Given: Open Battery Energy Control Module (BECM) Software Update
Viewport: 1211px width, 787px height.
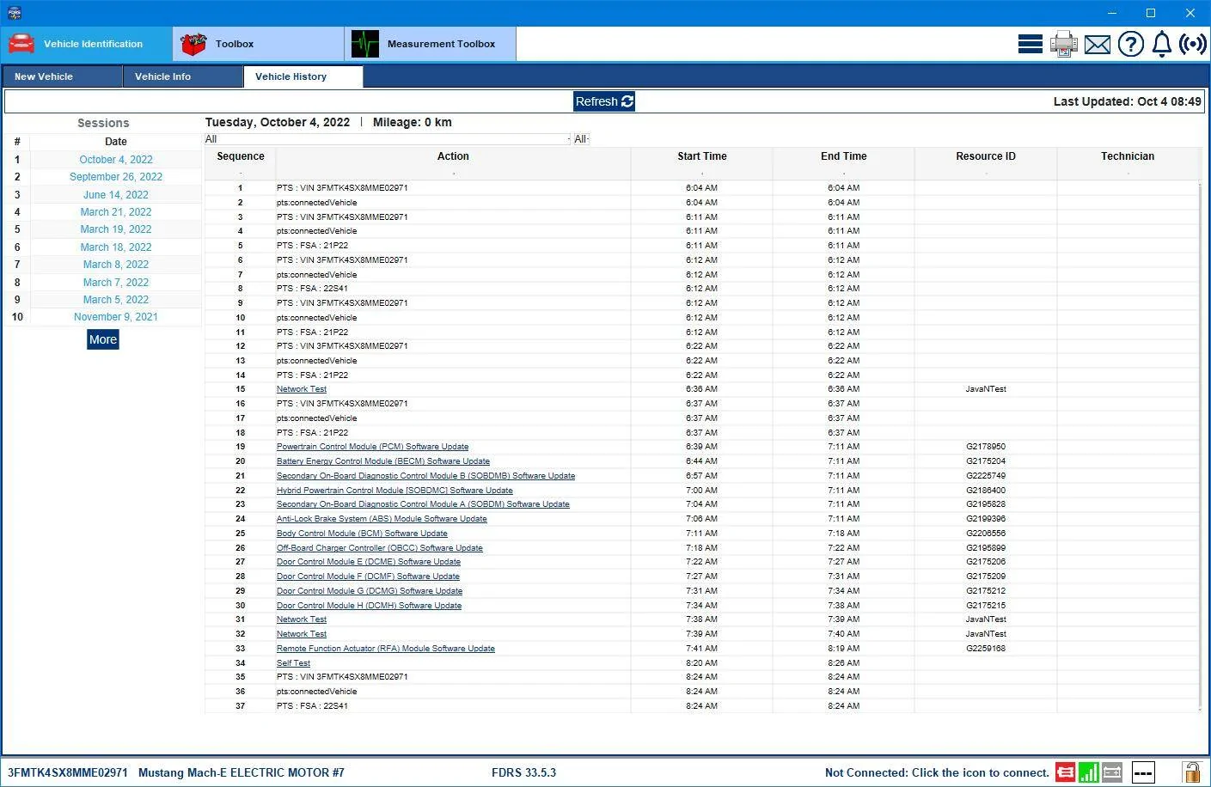Looking at the screenshot, I should (383, 461).
